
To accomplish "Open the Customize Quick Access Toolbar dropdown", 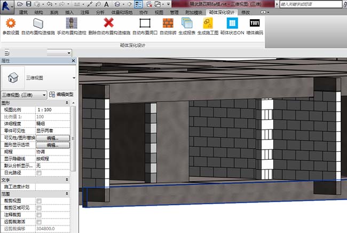I will tap(168, 4).
